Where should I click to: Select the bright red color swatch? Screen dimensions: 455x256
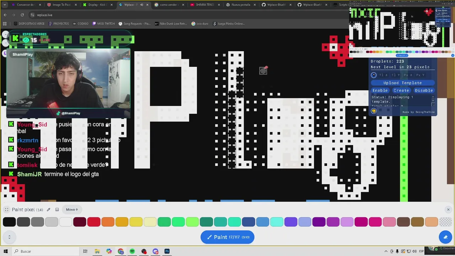coord(94,222)
